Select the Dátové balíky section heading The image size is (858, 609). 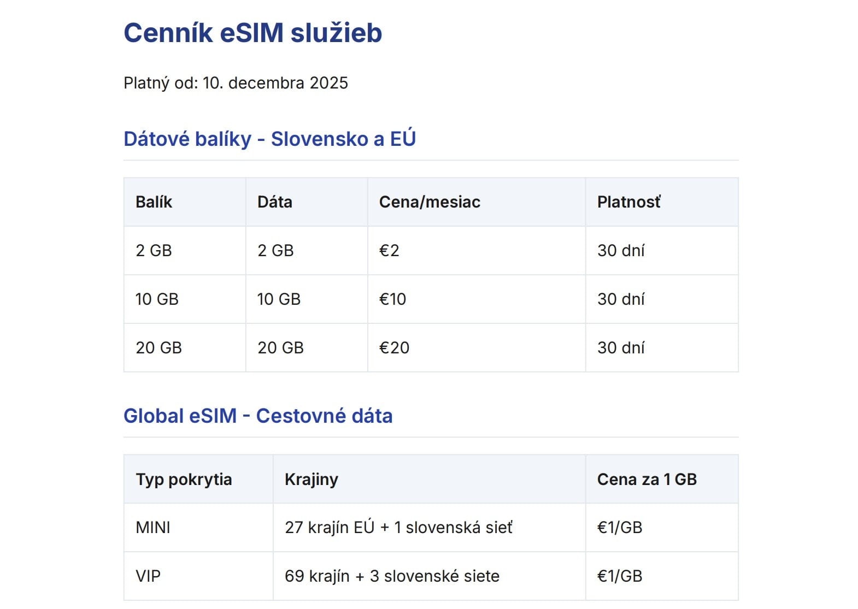coord(269,139)
